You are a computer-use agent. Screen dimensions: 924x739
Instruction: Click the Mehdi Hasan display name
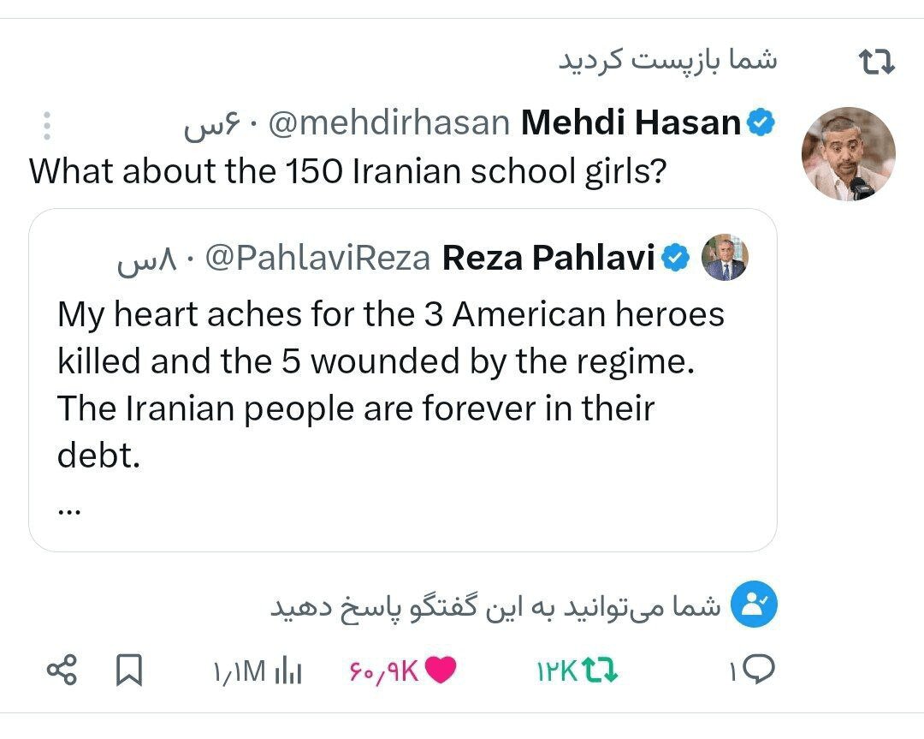pyautogui.click(x=631, y=123)
